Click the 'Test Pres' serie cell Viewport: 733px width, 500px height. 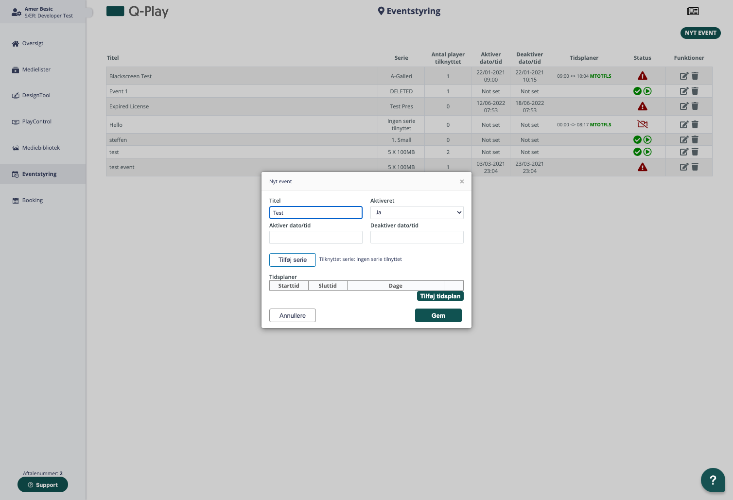tap(401, 106)
